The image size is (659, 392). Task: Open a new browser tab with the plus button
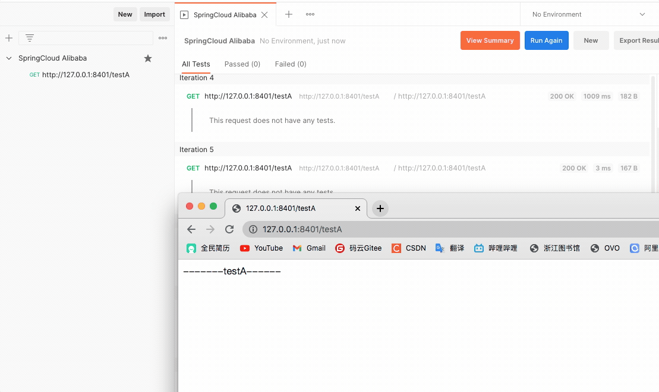[x=380, y=208]
